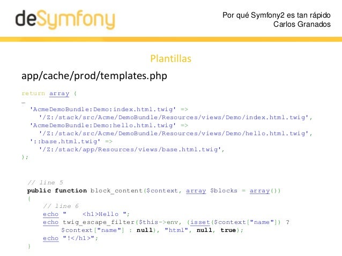Click the 'echo' before '"!</h1>"'
Image resolution: width=342 pixels, height=256 pixels.
click(51, 238)
